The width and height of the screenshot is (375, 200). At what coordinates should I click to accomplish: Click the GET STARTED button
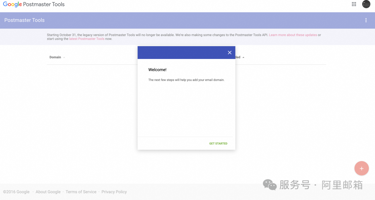coord(218,144)
